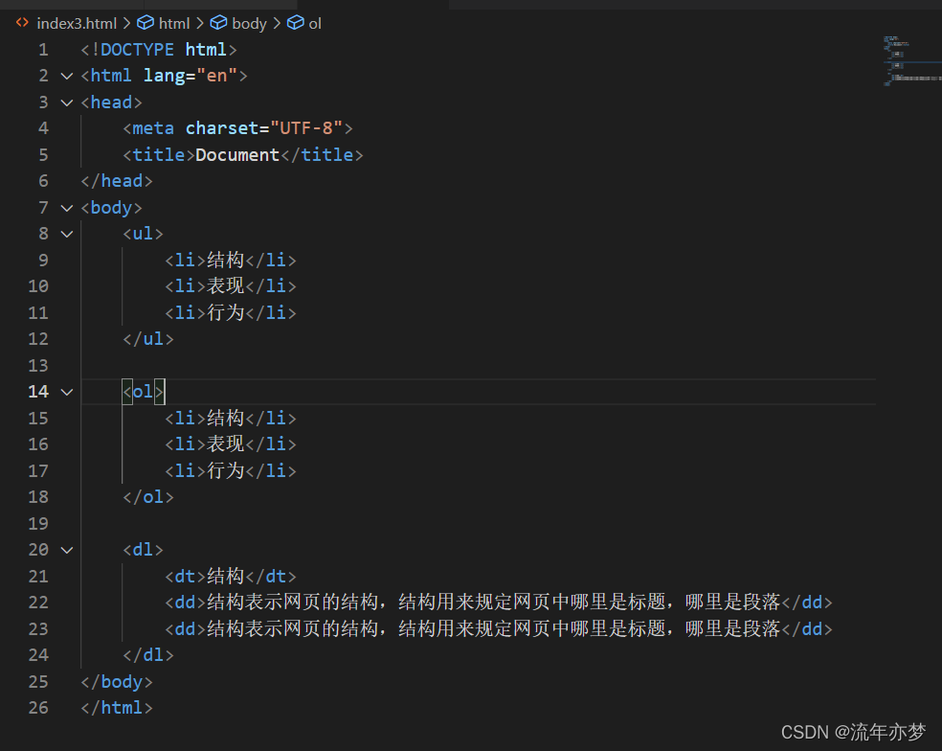942x751 pixels.
Task: Click the meta charset="UTF-8" tag
Action: click(x=237, y=128)
